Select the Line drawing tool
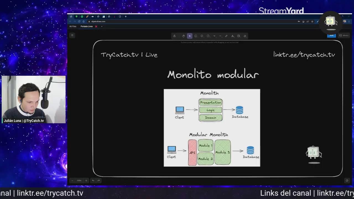The width and height of the screenshot is (354, 199). tap(220, 36)
